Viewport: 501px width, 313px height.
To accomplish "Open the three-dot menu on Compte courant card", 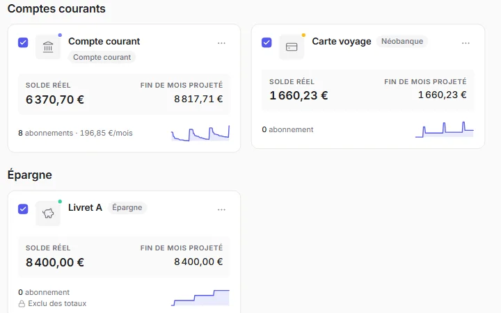I will click(x=221, y=43).
